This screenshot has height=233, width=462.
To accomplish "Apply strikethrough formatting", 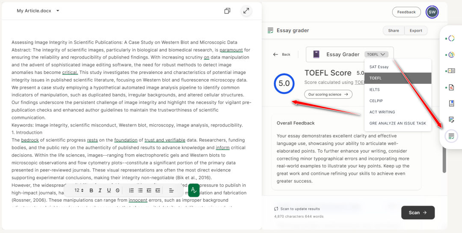I will tap(118, 190).
